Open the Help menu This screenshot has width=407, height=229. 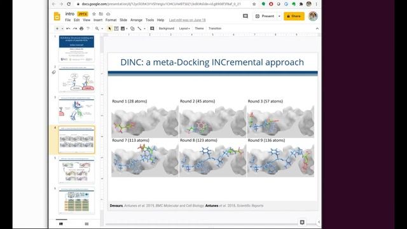pos(160,20)
